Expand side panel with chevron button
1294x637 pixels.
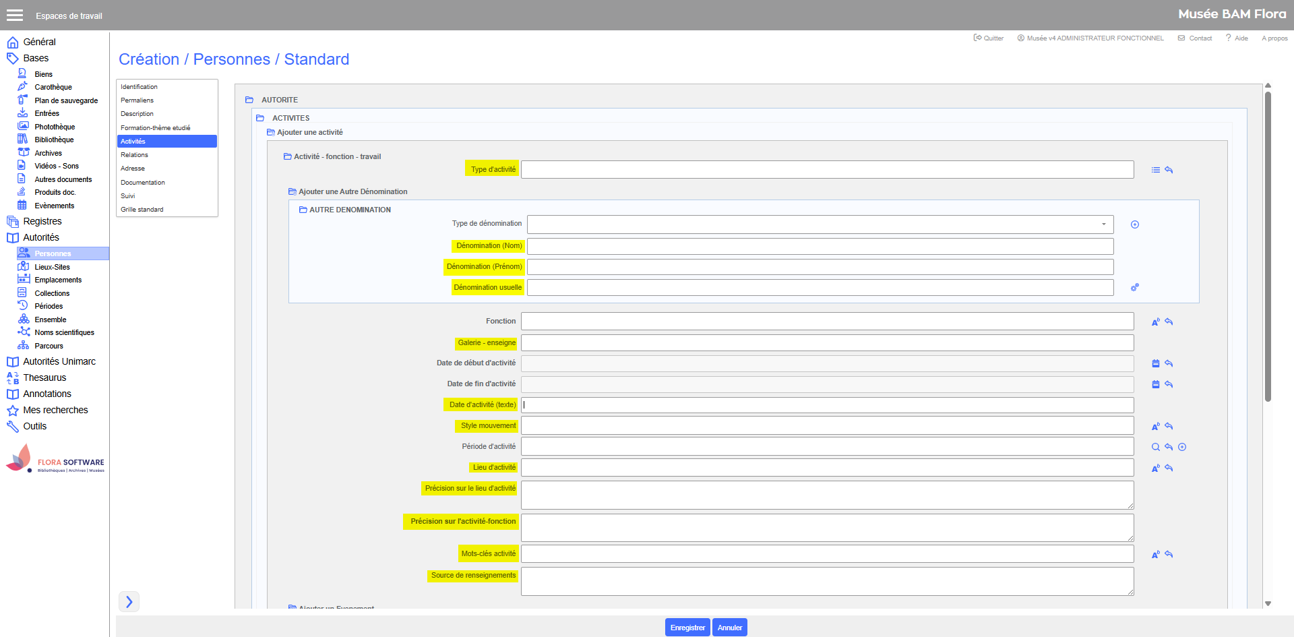pos(129,601)
